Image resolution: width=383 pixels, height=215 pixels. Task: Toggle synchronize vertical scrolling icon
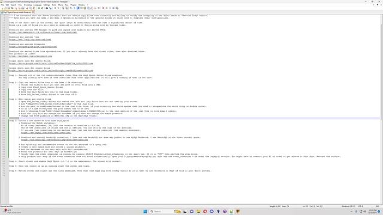63,8
